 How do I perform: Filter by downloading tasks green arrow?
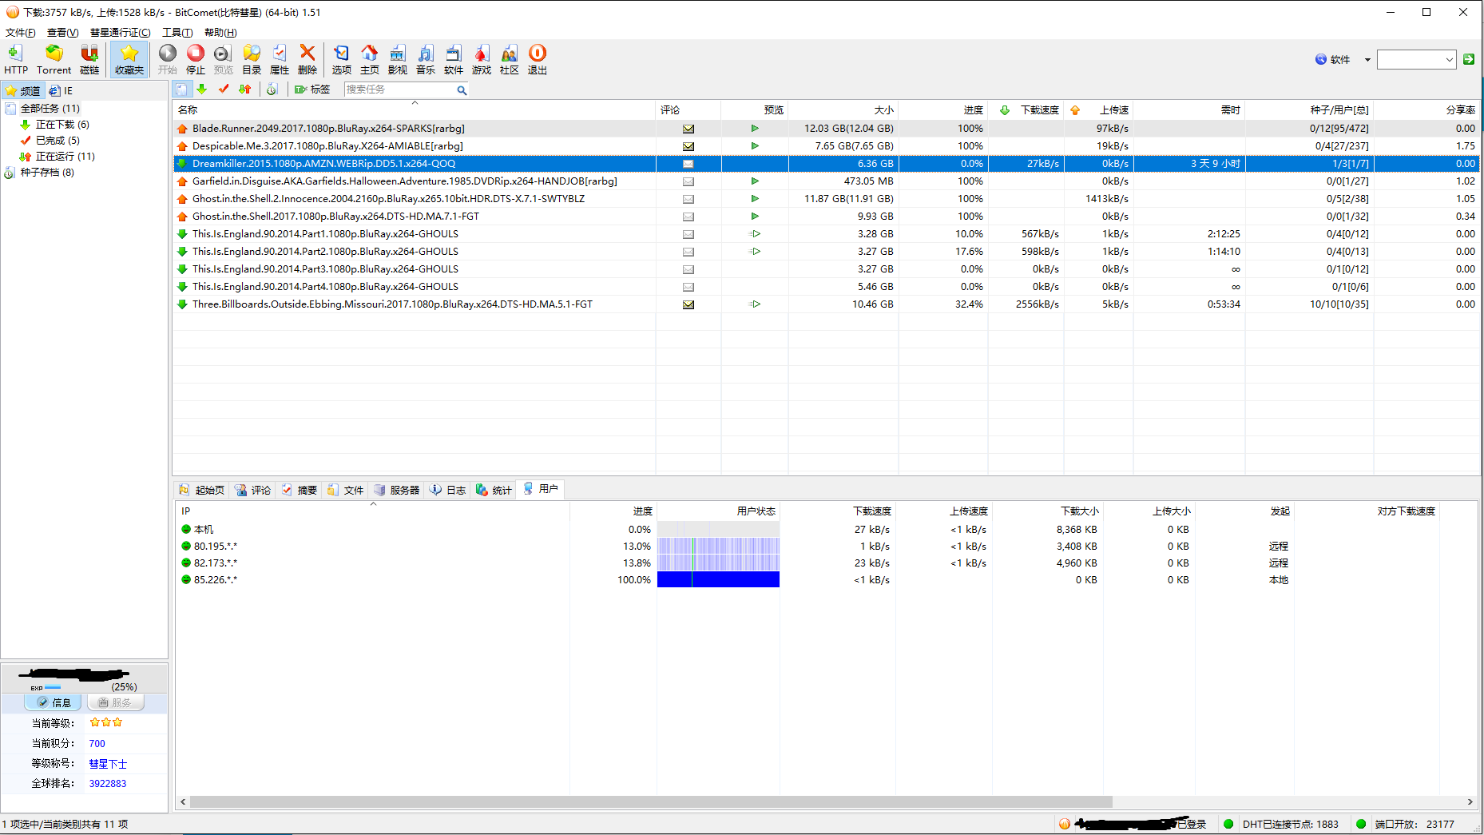click(x=202, y=89)
